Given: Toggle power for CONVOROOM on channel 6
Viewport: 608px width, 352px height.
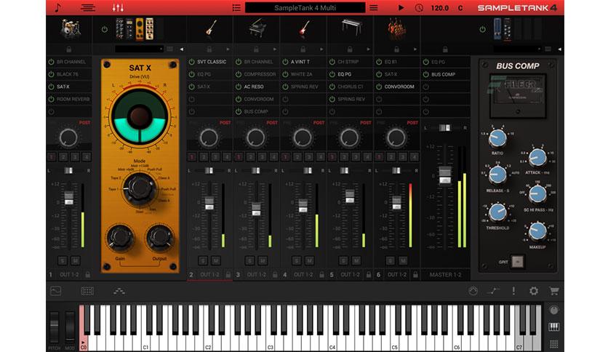Looking at the screenshot, I should (379, 87).
